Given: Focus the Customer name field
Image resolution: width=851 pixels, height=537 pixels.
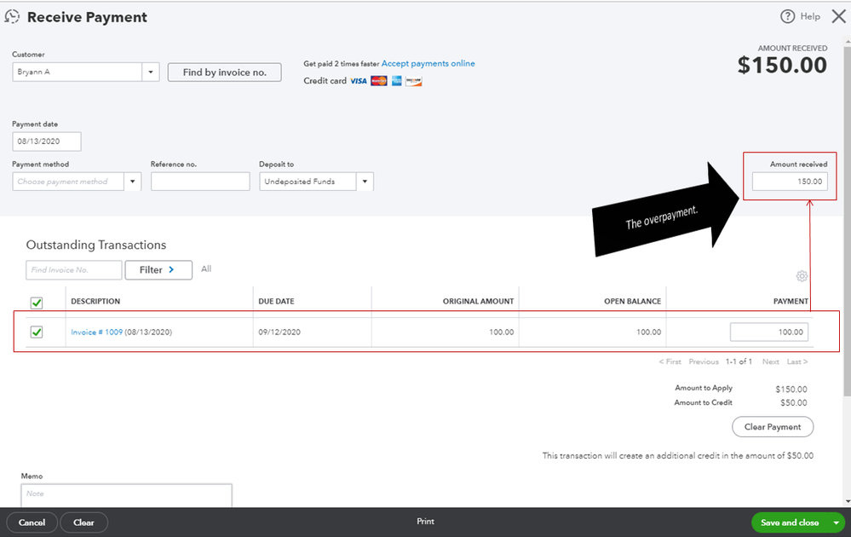Looking at the screenshot, I should pos(77,72).
